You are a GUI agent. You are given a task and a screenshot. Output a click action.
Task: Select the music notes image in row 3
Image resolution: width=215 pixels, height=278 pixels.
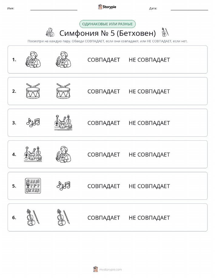33,123
